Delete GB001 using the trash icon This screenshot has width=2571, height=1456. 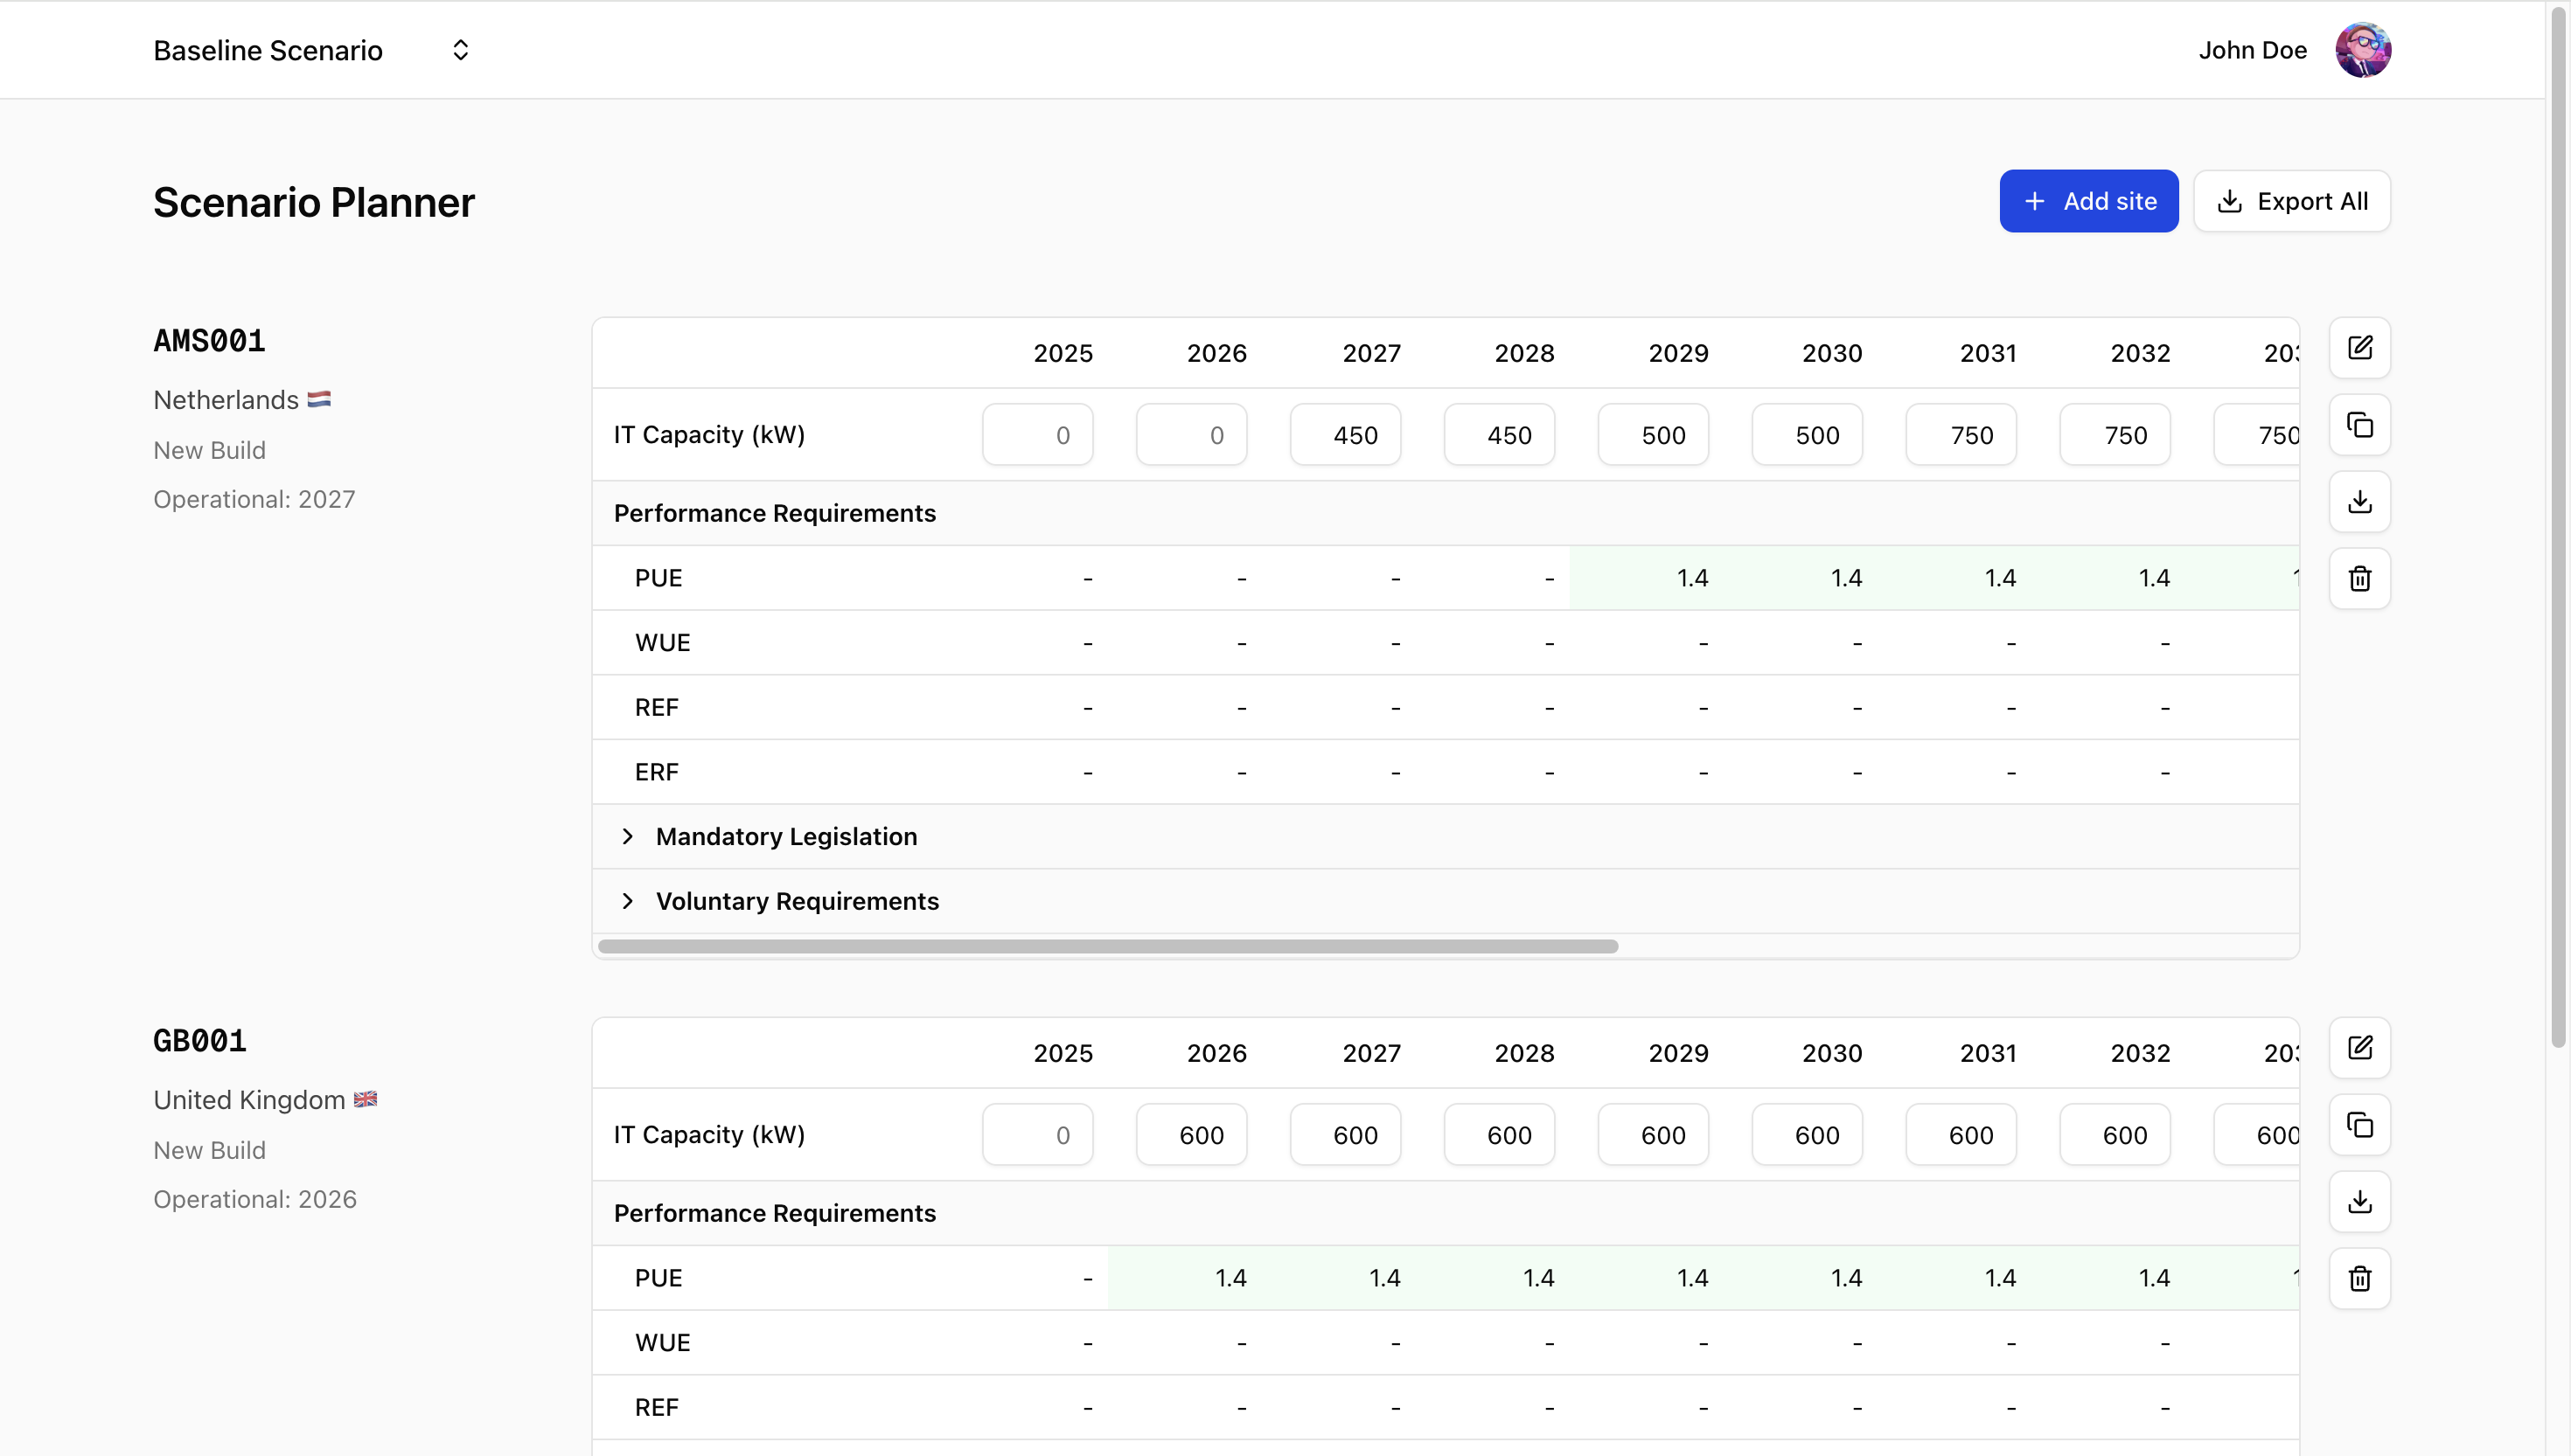2360,1278
